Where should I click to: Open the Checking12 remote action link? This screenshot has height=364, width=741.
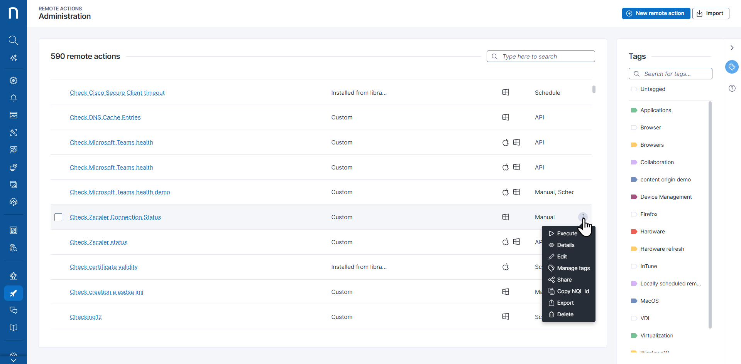(86, 317)
